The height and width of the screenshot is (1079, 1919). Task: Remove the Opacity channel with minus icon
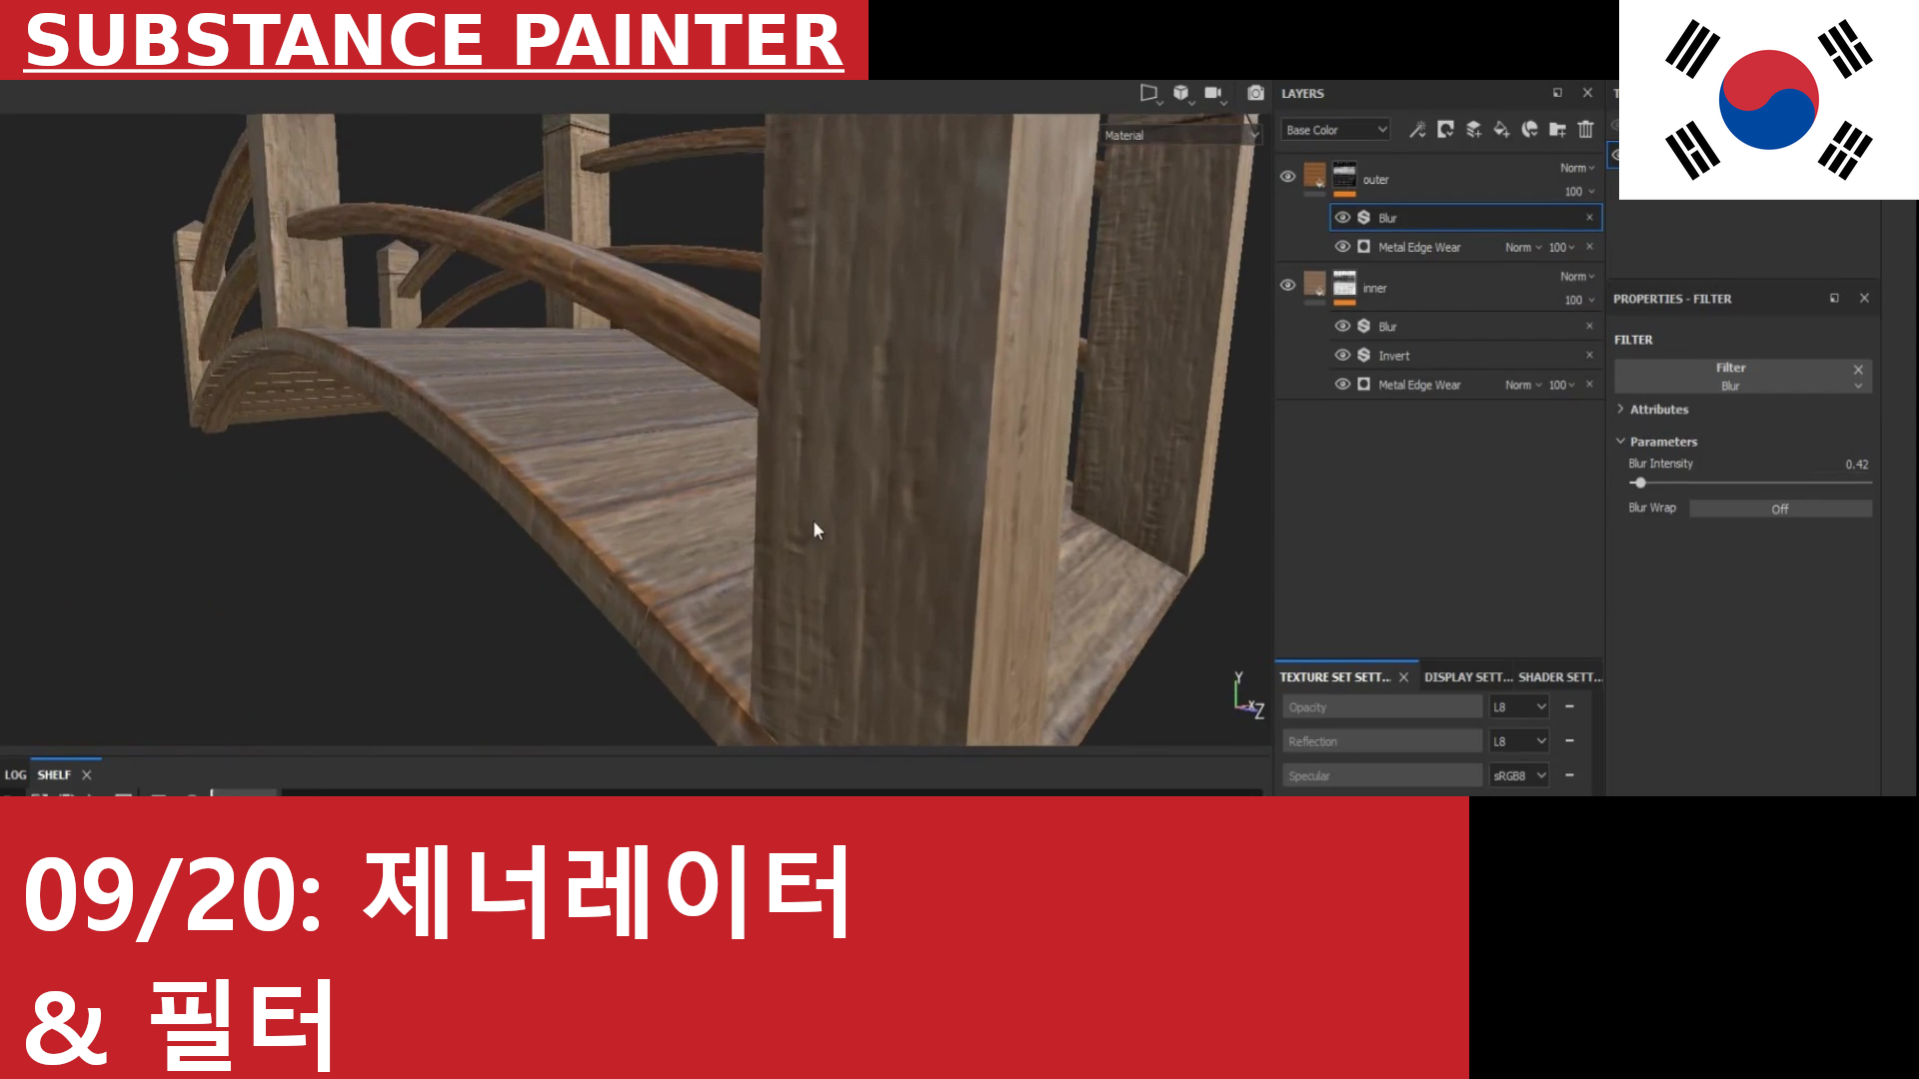1569,706
